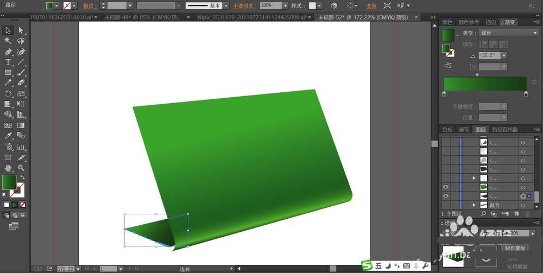Viewport: 543px width, 273px height.
Task: Open the 样式 graphic style dropdown
Action: click(x=319, y=6)
